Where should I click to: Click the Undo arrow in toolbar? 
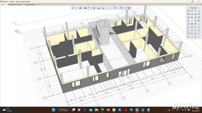73,8
